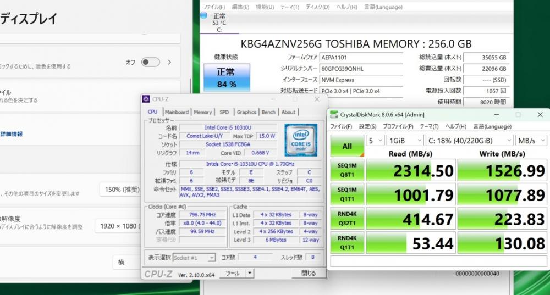
Task: Toggle the night light switch labeled オフ
Action: click(x=151, y=63)
